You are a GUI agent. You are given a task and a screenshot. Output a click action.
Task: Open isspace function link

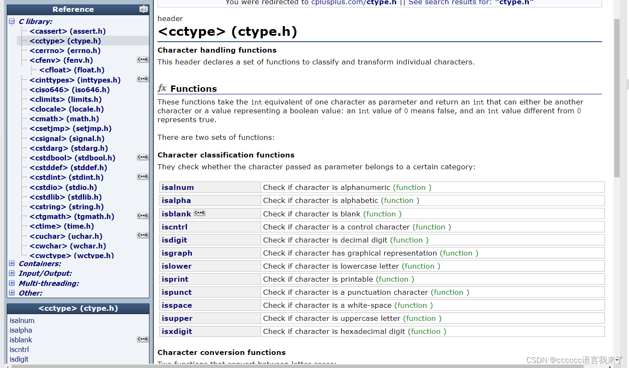tap(177, 305)
